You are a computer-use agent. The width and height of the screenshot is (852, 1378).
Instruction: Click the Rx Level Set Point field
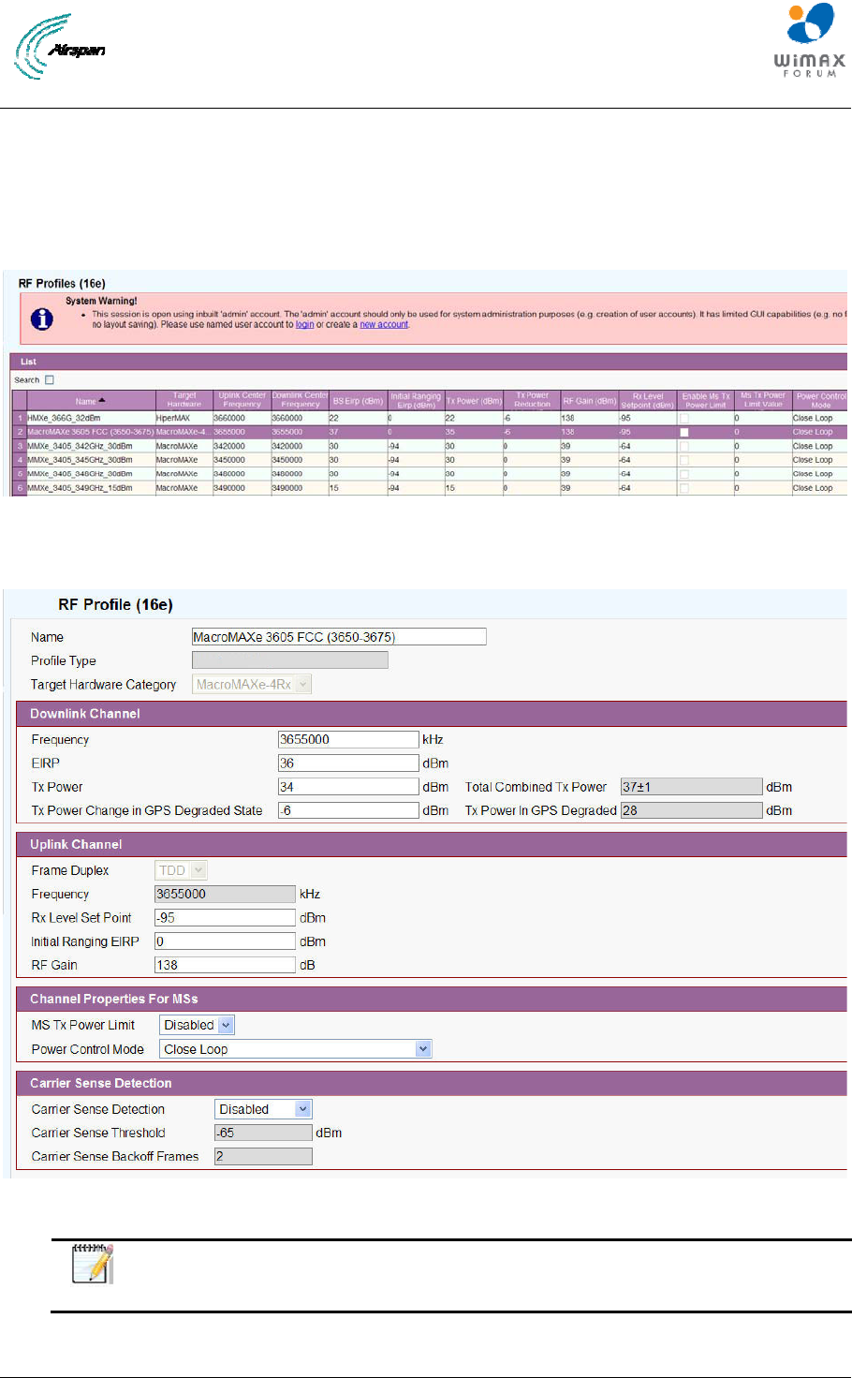pos(225,918)
